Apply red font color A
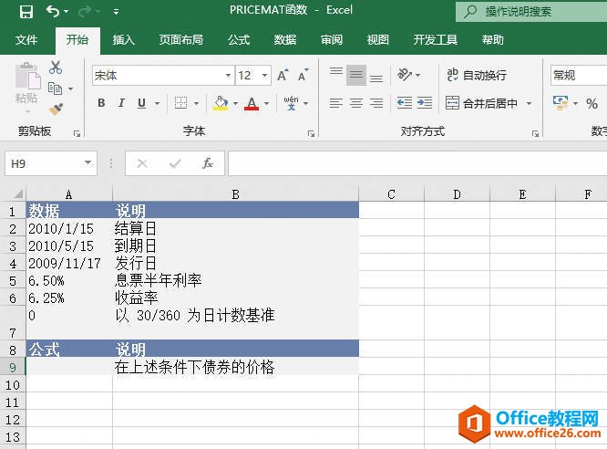This screenshot has height=449, width=607. tap(252, 103)
